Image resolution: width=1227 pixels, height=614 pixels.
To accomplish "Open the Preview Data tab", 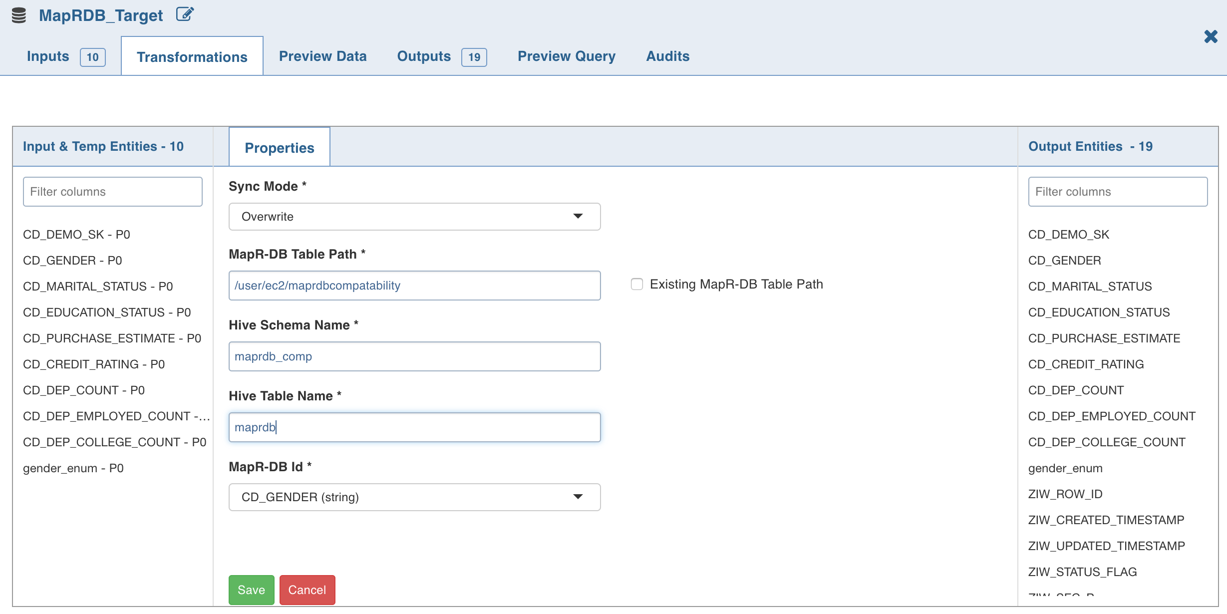I will coord(323,56).
